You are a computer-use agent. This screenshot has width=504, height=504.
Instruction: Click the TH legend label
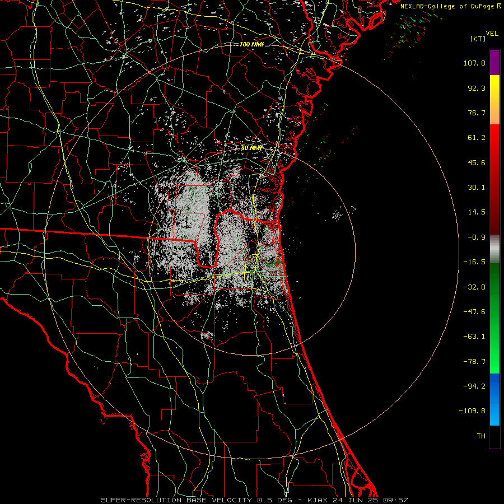(481, 436)
